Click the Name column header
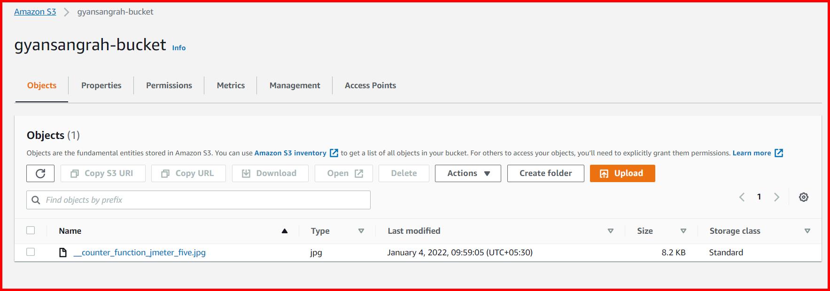 70,231
